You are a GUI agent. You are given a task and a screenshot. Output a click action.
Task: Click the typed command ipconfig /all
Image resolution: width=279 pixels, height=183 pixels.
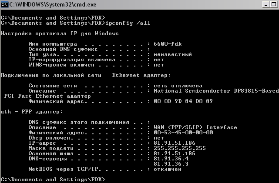[x=128, y=23]
